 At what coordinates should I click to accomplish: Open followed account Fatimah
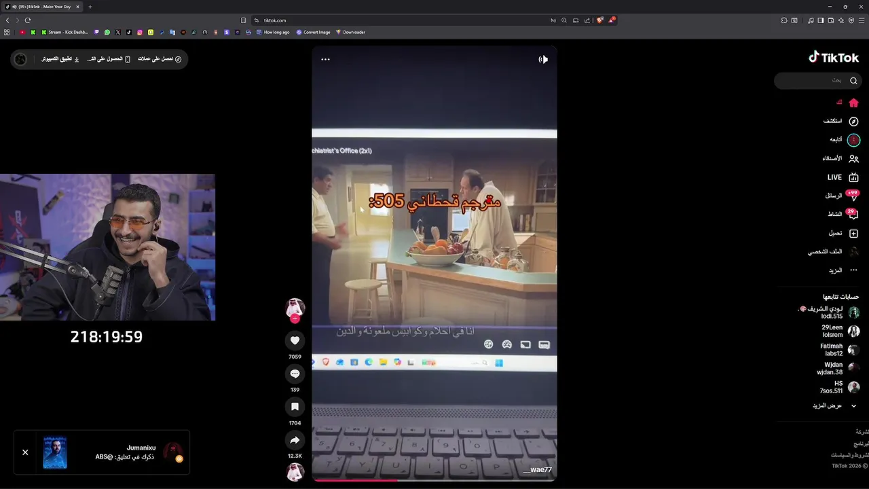840,350
